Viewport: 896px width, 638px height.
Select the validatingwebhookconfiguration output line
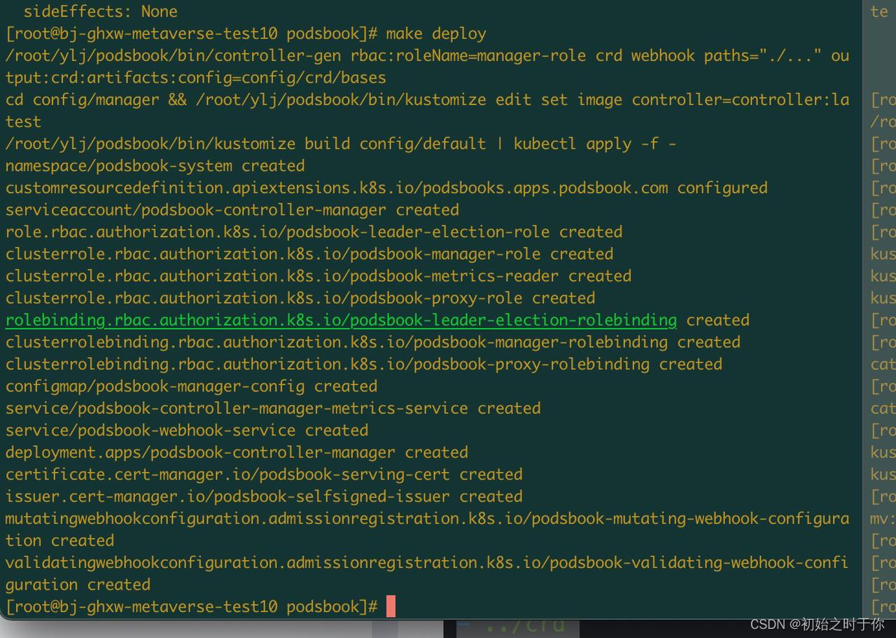click(x=427, y=574)
